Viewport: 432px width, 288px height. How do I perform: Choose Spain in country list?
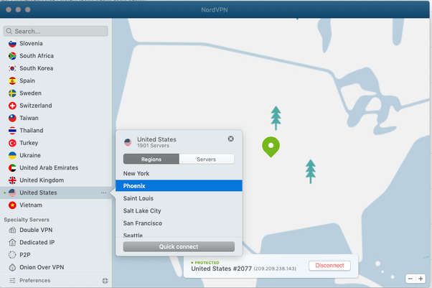point(56,81)
